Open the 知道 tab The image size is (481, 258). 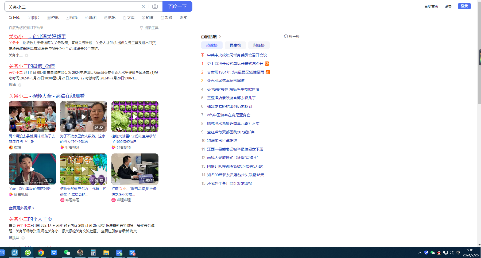point(148,18)
